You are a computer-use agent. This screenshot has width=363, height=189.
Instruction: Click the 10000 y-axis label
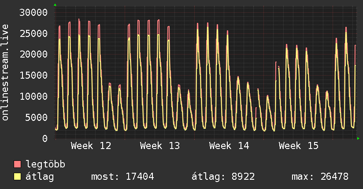click(x=33, y=96)
